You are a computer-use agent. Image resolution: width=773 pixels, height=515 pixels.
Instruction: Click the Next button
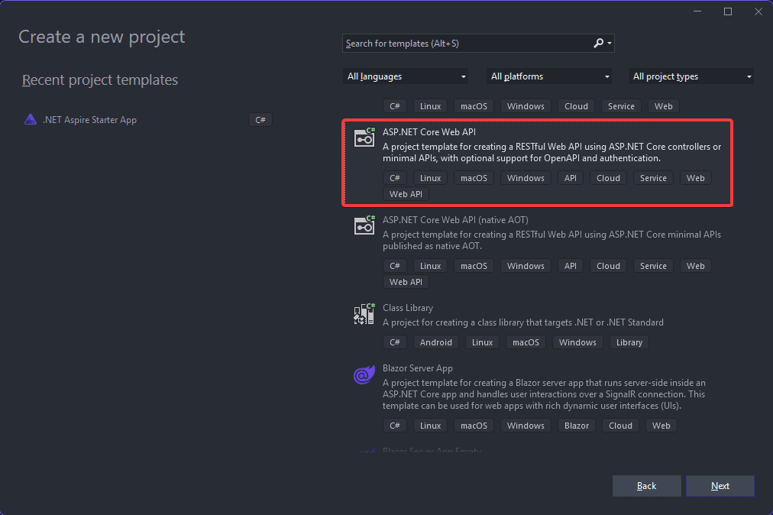[x=719, y=485]
